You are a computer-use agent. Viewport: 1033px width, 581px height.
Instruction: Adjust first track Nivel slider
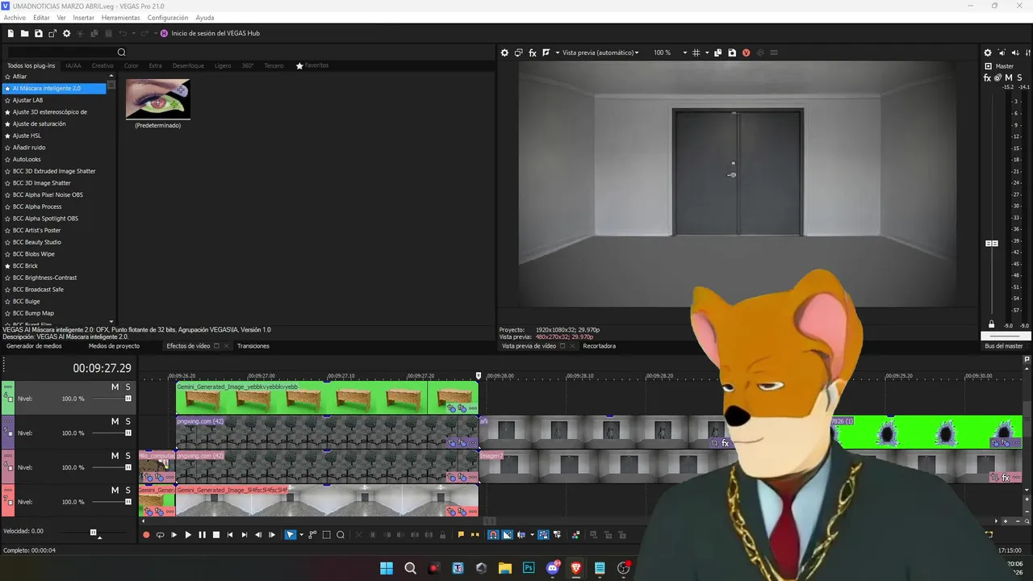pos(128,399)
